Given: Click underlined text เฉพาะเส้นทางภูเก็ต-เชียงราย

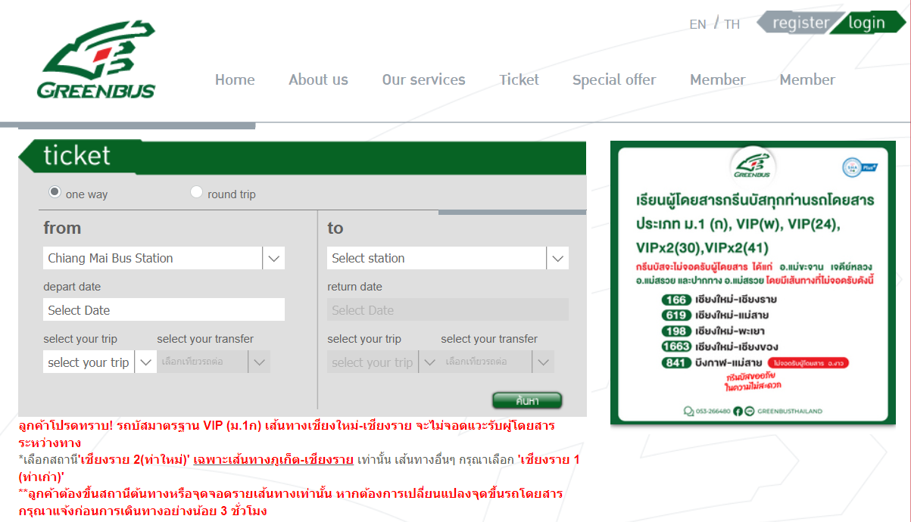Looking at the screenshot, I should pos(273,459).
